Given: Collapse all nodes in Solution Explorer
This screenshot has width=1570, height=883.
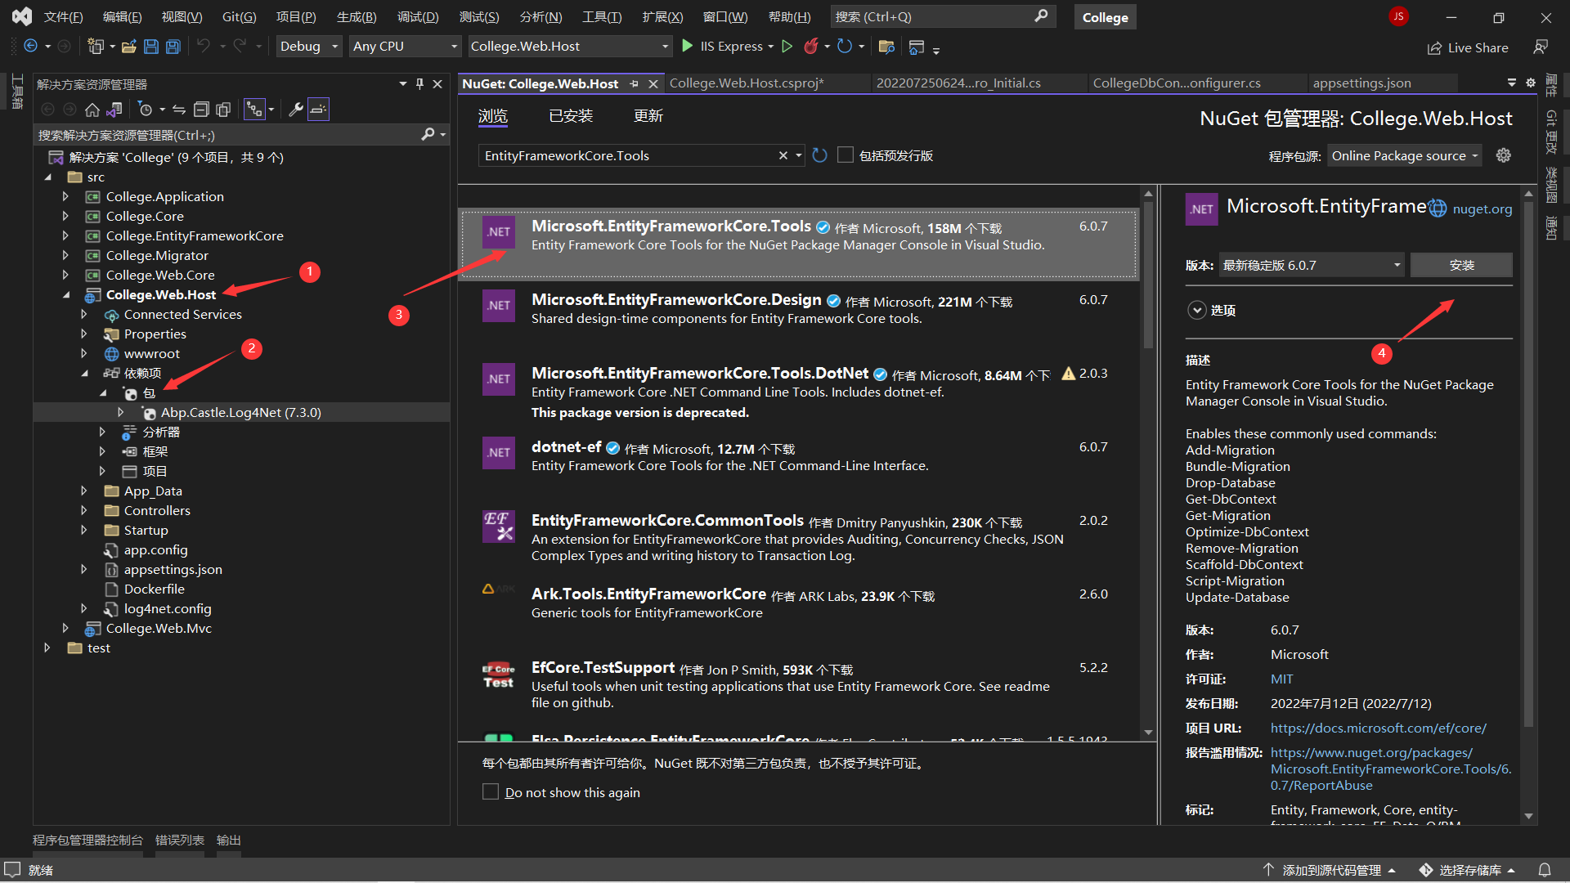Looking at the screenshot, I should pos(201,110).
